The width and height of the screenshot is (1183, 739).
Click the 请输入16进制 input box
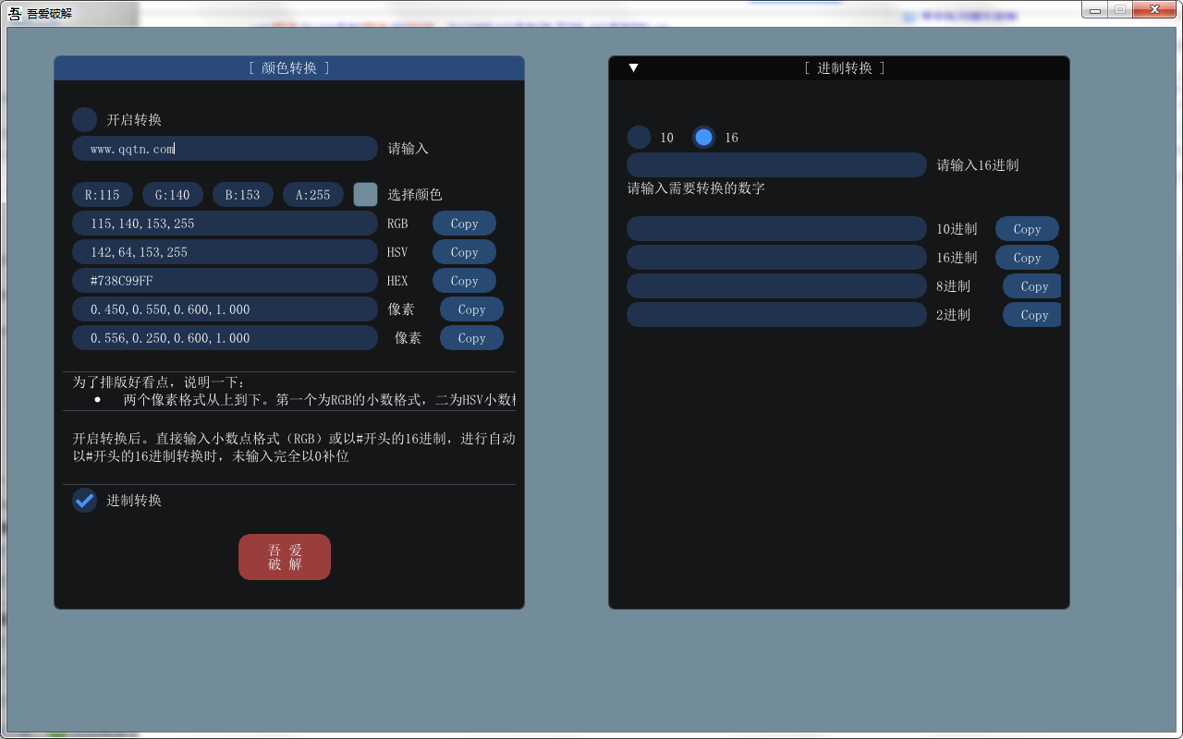point(776,165)
